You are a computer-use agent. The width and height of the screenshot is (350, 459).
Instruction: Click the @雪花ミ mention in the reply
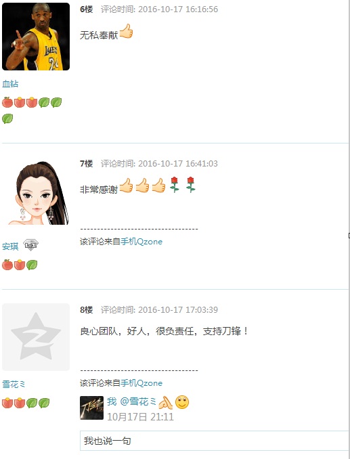click(138, 401)
